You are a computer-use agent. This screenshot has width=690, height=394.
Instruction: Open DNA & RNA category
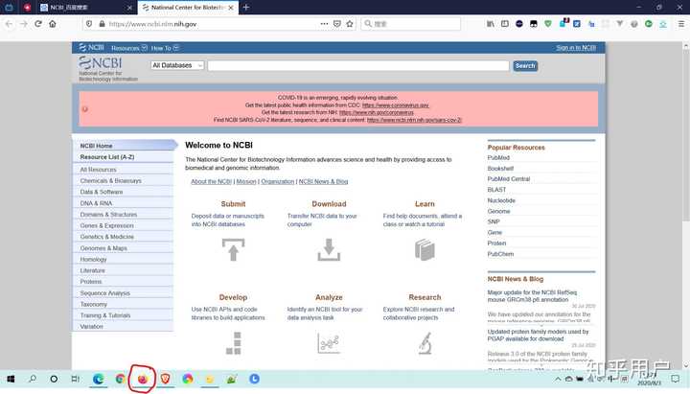click(96, 203)
